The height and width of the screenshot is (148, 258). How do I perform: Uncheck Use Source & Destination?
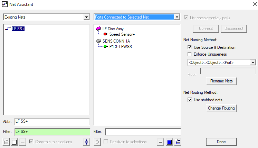coord(190,47)
